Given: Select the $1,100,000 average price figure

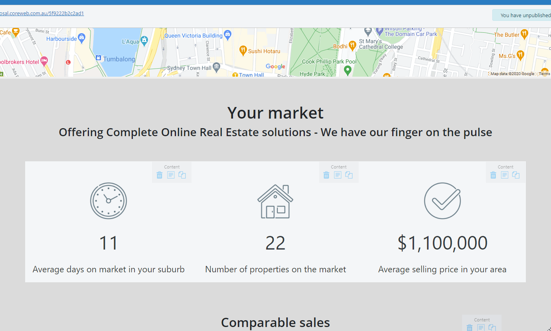Looking at the screenshot, I should (442, 243).
